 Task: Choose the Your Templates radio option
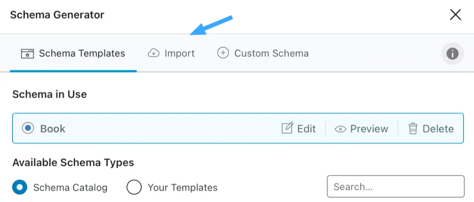134,187
